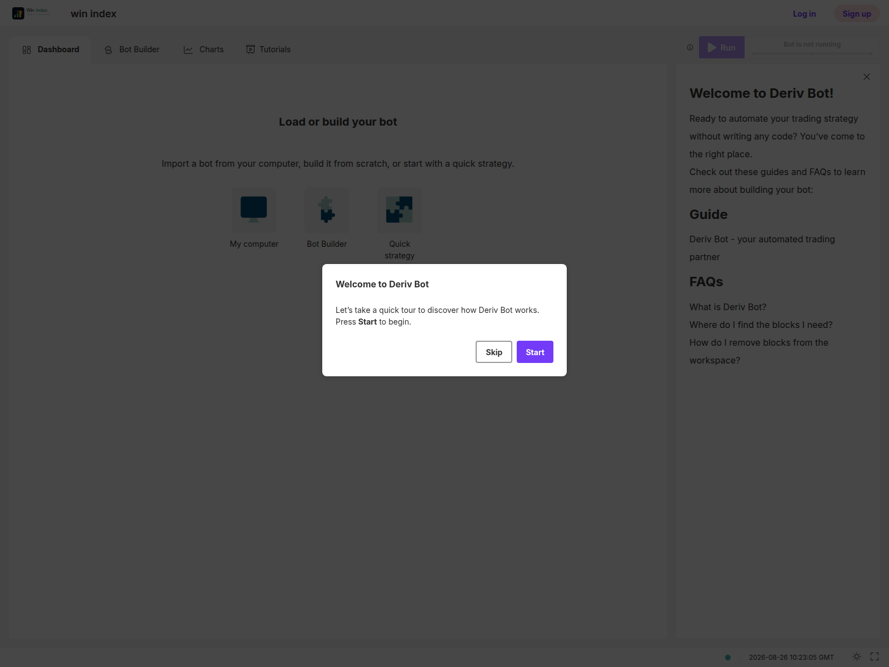
Task: Click the info icon beside Run
Action: tap(690, 48)
